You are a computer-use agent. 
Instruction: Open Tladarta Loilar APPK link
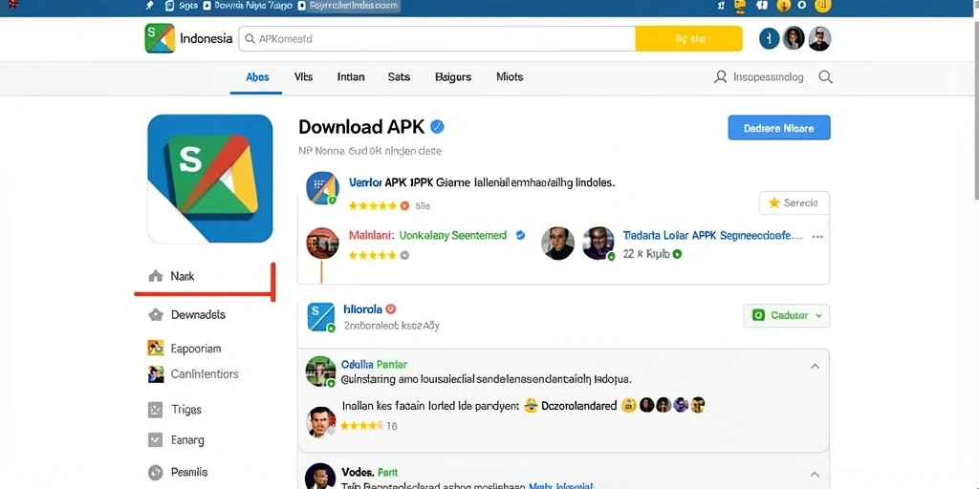(712, 236)
